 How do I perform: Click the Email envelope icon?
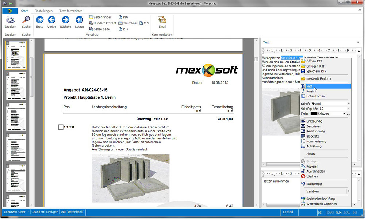(162, 20)
